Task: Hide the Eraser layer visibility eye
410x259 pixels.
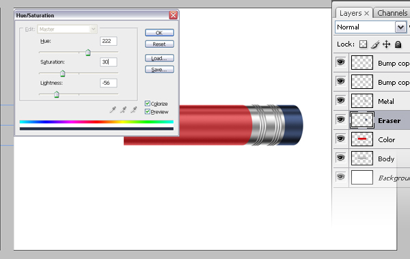Action: [341, 120]
